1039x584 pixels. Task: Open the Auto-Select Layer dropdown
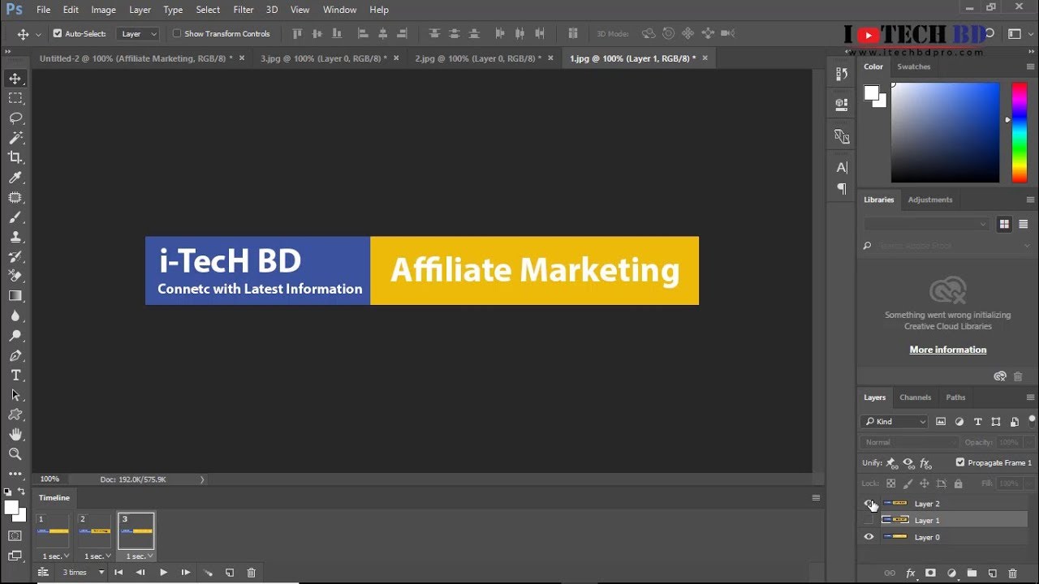[138, 34]
